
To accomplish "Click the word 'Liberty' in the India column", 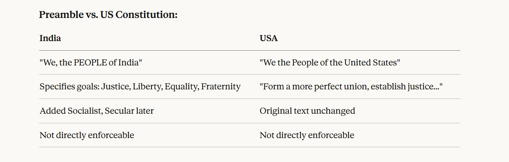I will tap(146, 87).
